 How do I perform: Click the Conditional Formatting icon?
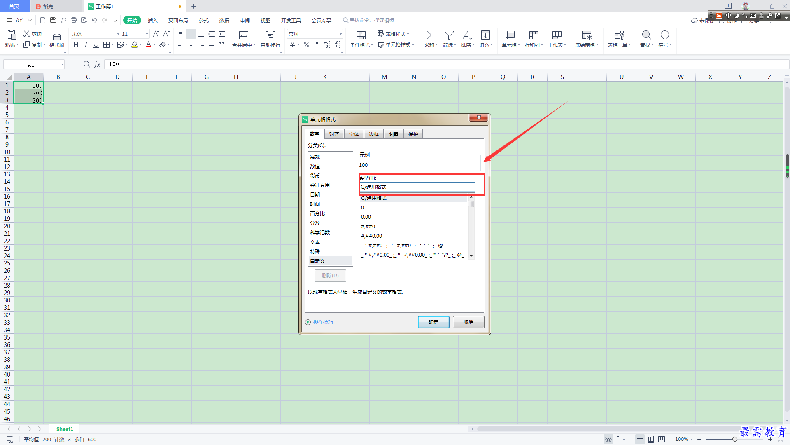[361, 35]
